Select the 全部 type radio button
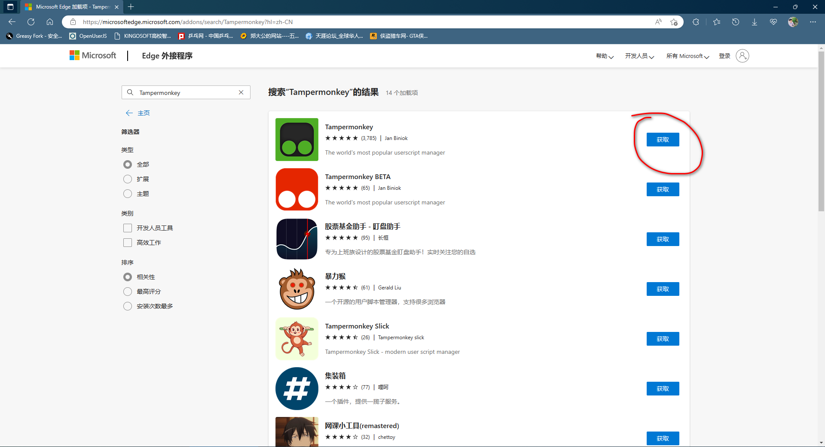The image size is (825, 447). point(128,164)
